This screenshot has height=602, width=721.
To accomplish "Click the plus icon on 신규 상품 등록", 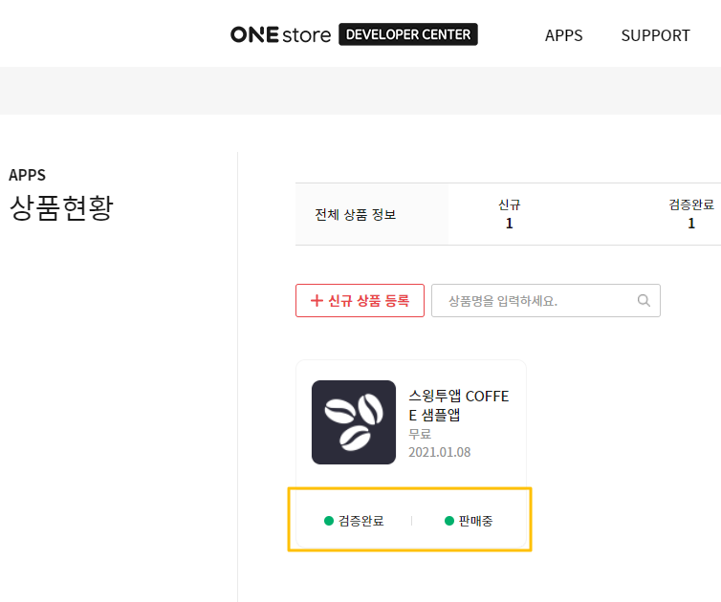I will pyautogui.click(x=317, y=301).
